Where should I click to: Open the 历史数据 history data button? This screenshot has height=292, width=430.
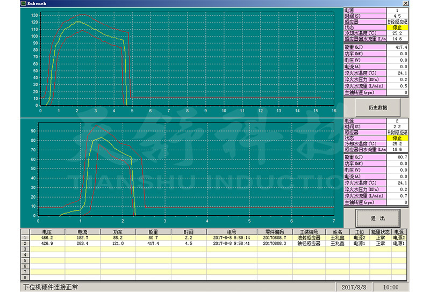click(377, 108)
